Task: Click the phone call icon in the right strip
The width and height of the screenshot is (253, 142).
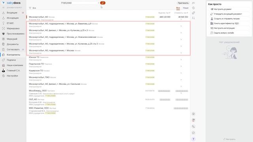Action: tap(193, 127)
